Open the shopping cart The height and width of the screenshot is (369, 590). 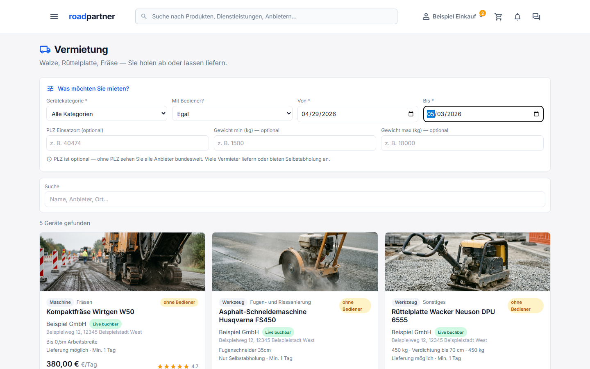coord(498,16)
